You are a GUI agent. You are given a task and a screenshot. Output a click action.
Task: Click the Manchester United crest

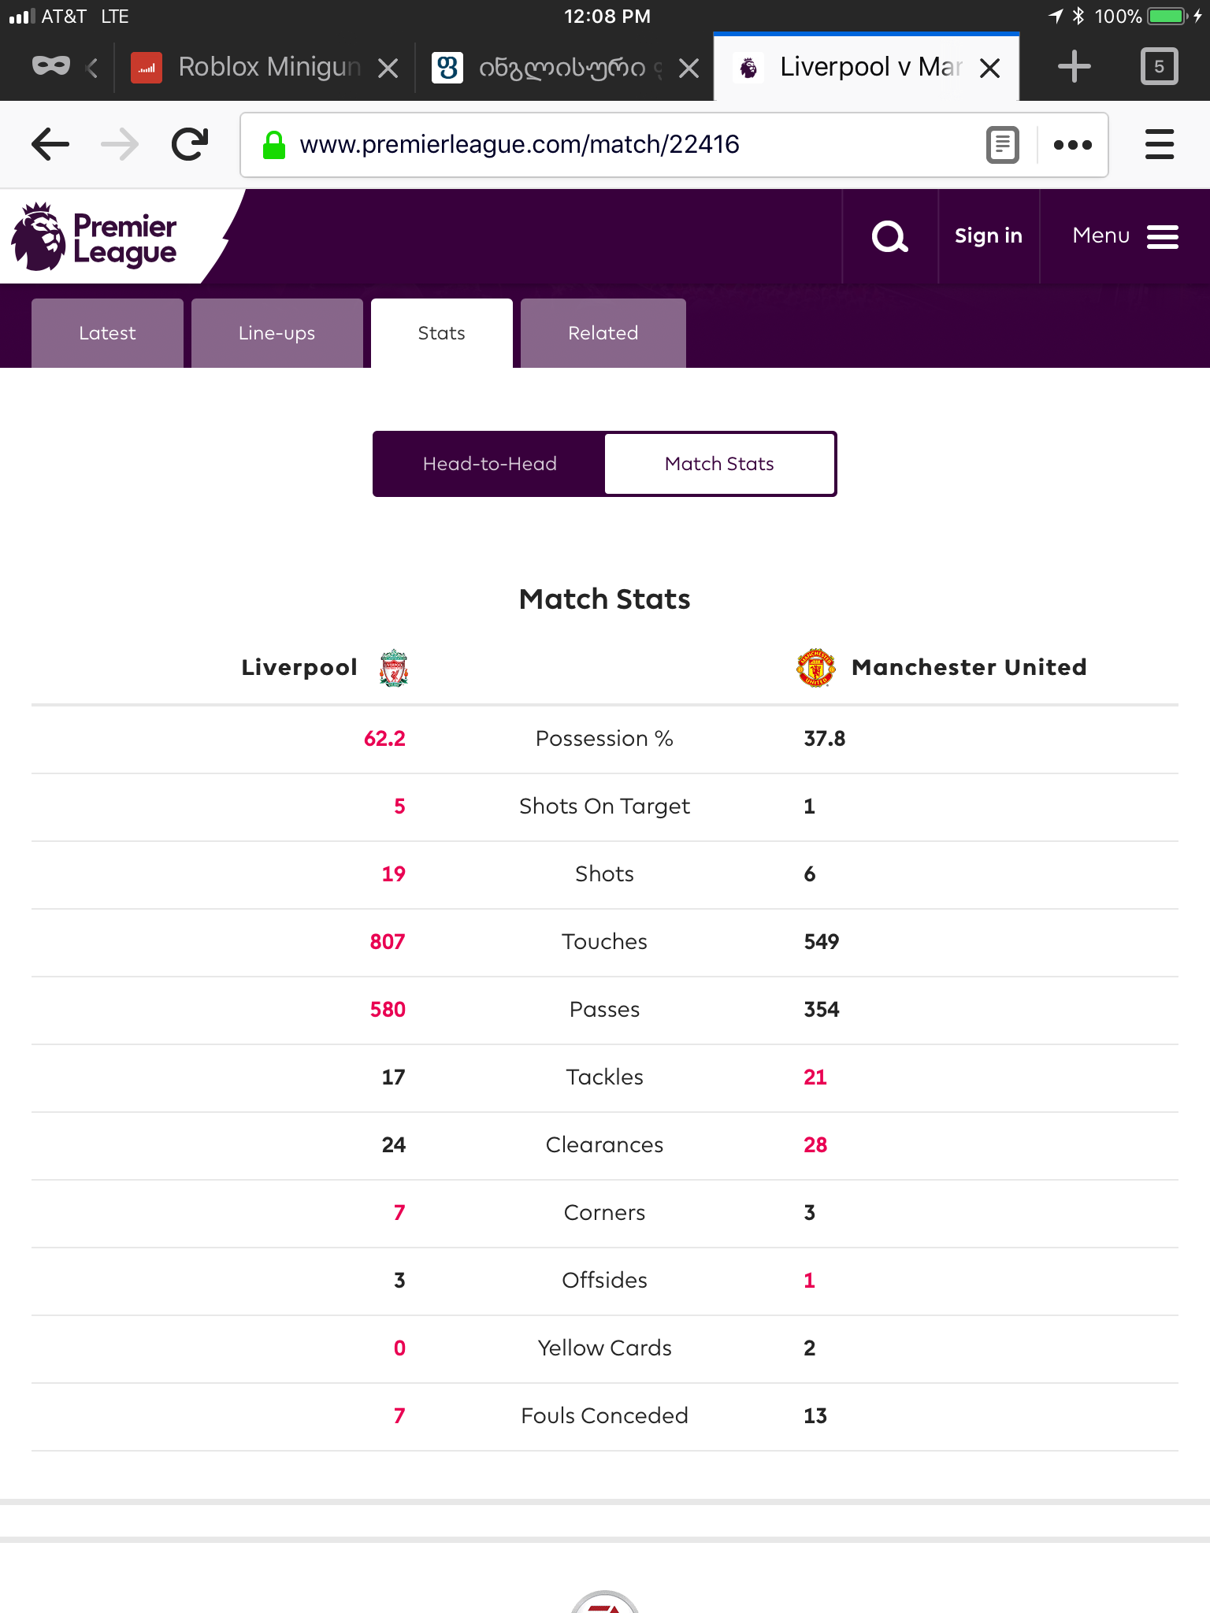click(x=815, y=668)
